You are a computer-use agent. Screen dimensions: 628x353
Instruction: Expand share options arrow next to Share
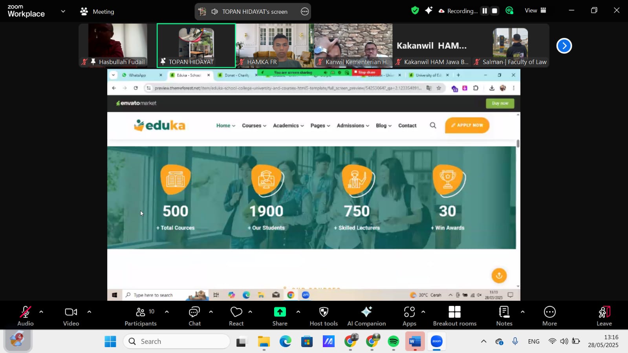tap(298, 312)
